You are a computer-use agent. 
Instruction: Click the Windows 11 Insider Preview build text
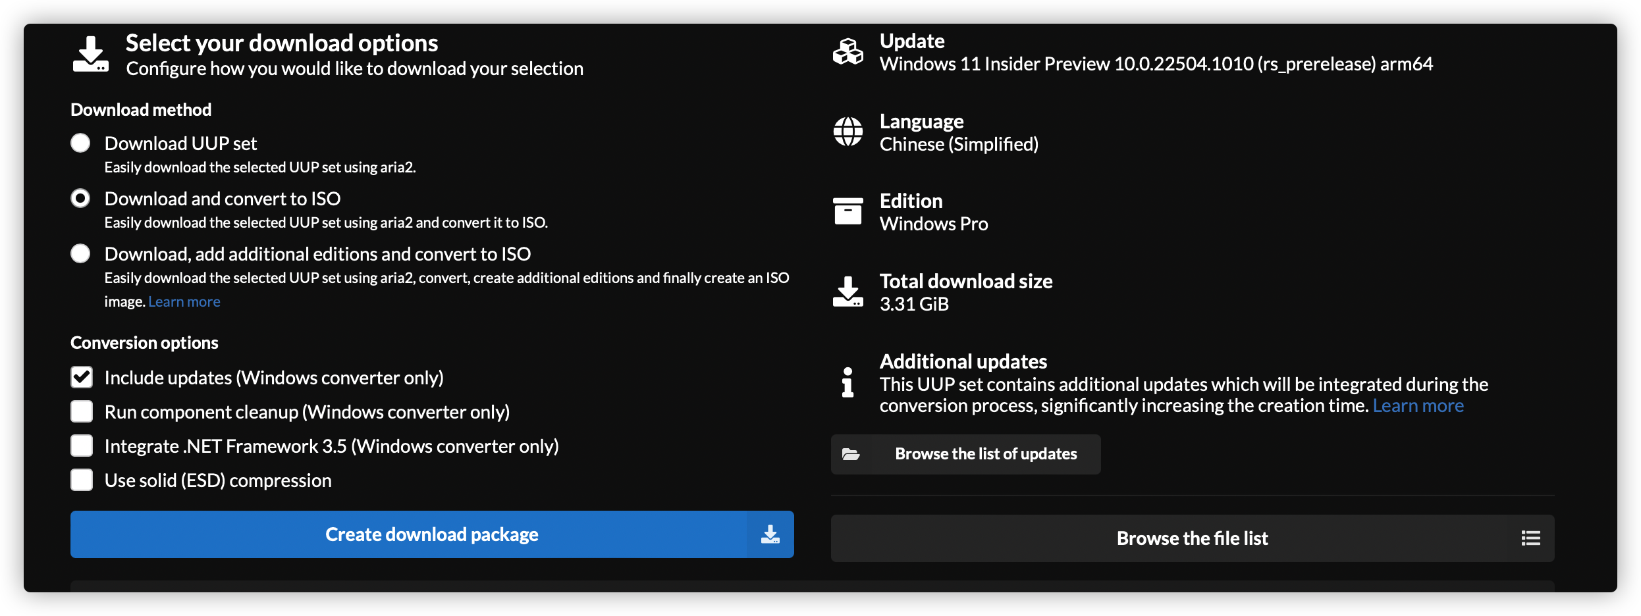(1156, 64)
